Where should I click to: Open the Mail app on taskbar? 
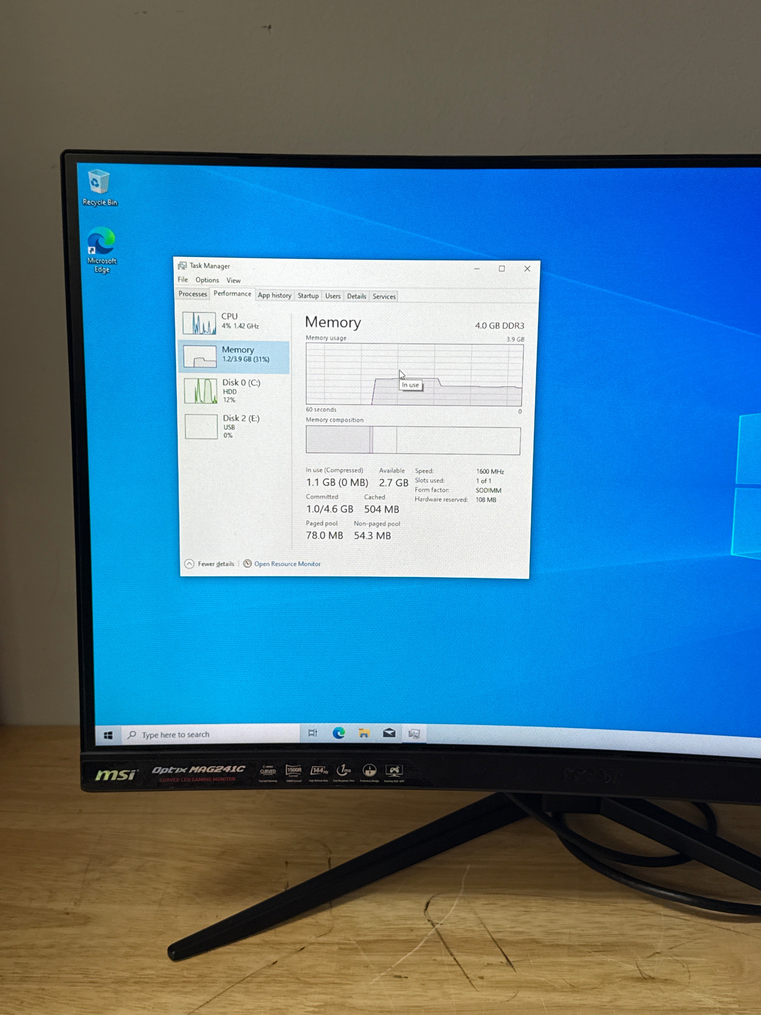[x=389, y=733]
